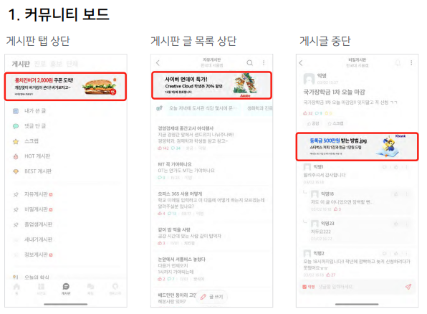Go back using arrow in 자유게시판 header
This screenshot has height=314, width=427.
[x=158, y=63]
